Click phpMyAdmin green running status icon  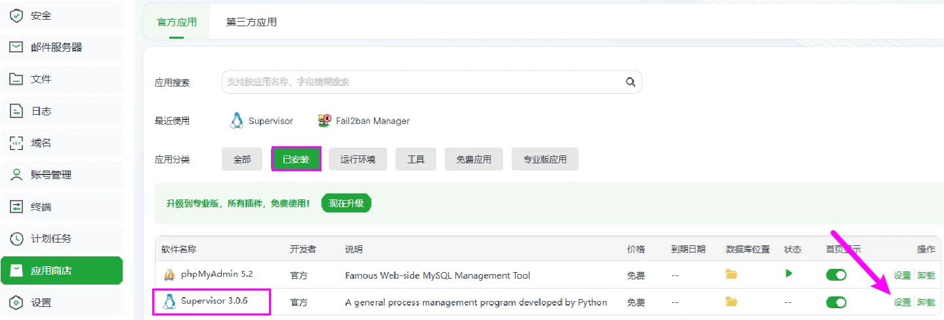(789, 273)
